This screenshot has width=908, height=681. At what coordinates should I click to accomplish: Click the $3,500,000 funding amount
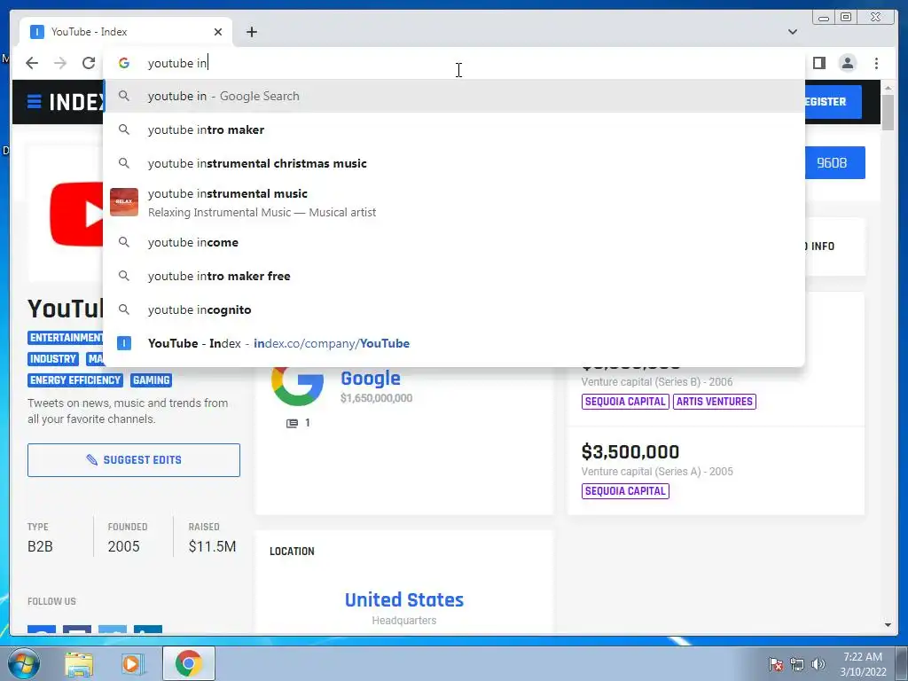630,451
